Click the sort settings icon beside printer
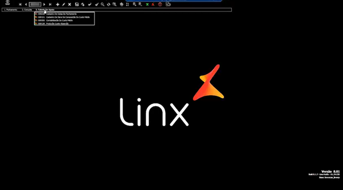The height and width of the screenshot is (190, 343). [x=127, y=4]
